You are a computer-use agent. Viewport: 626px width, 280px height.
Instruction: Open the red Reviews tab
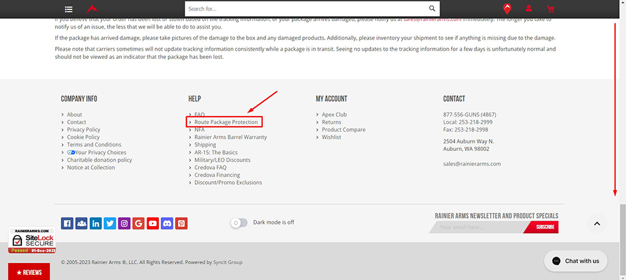29,272
